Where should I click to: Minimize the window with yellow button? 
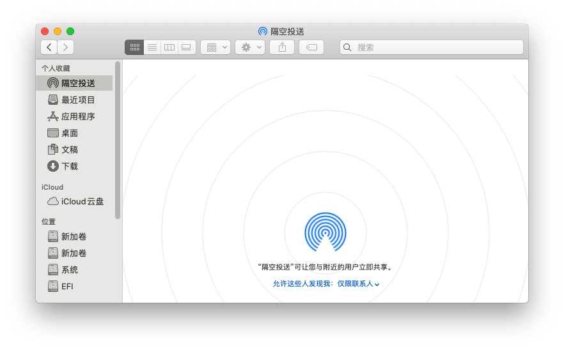tap(58, 31)
